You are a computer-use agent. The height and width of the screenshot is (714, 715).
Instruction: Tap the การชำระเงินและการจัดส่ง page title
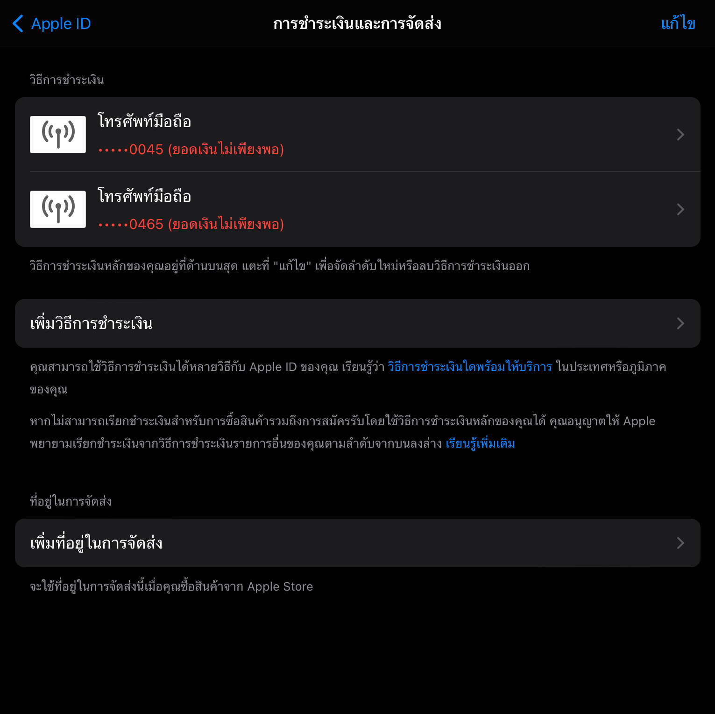point(357,23)
